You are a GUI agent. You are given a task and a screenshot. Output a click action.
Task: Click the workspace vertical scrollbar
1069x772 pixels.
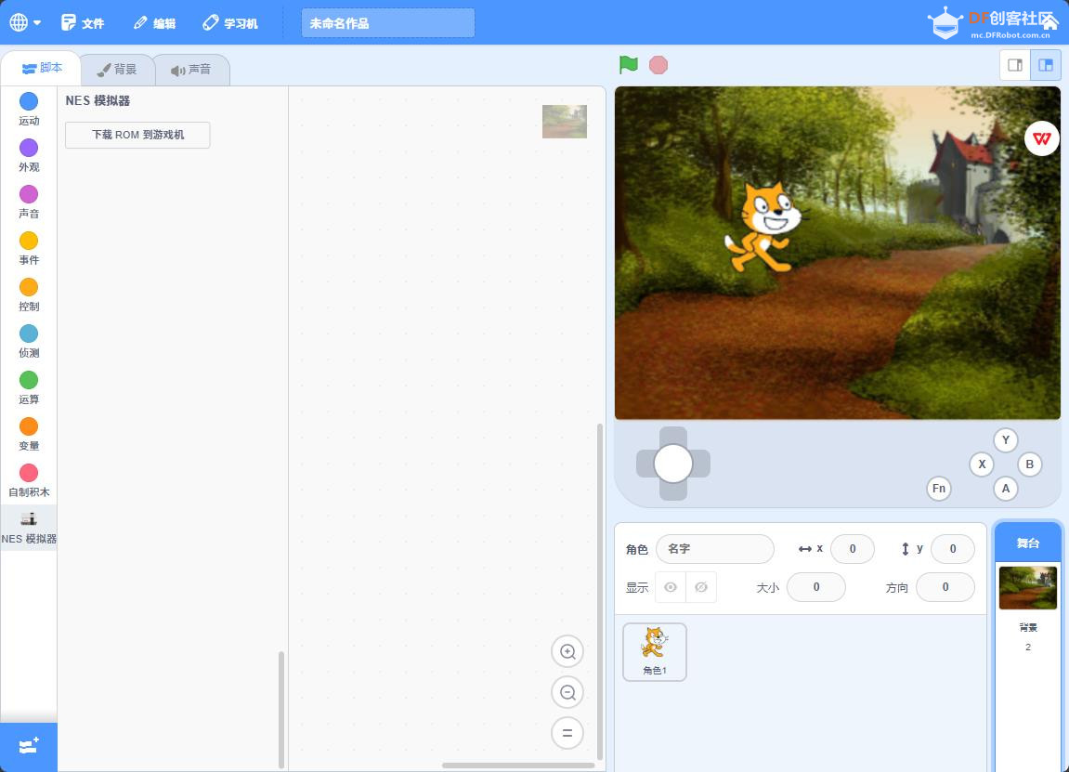600,591
